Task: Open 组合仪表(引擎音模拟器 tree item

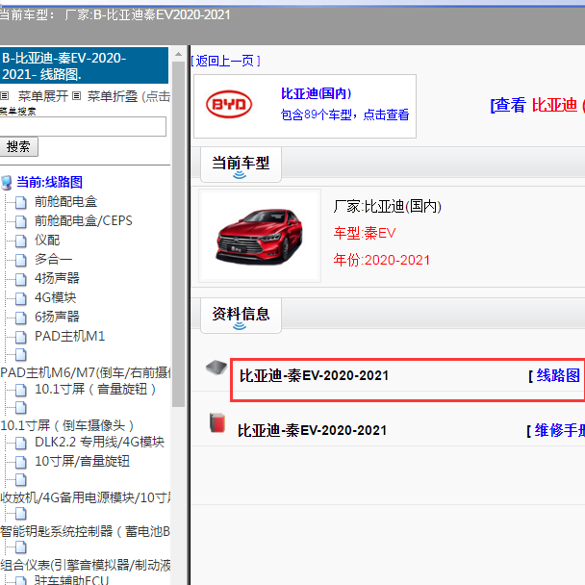Action: (86, 565)
